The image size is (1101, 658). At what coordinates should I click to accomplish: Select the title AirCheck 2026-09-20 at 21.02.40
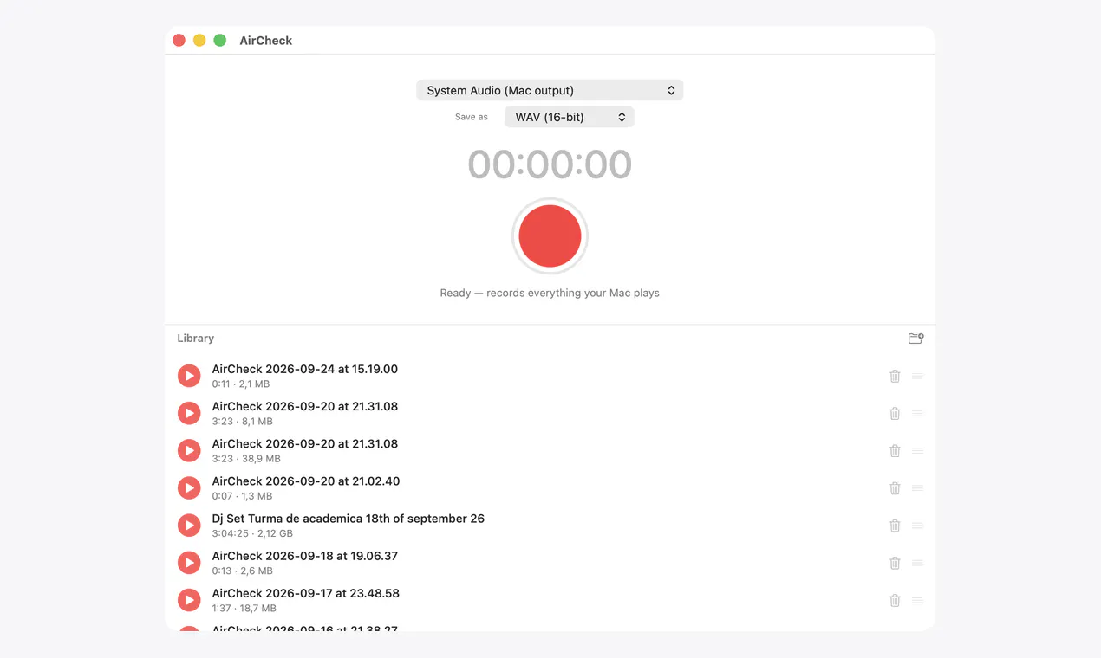[306, 481]
